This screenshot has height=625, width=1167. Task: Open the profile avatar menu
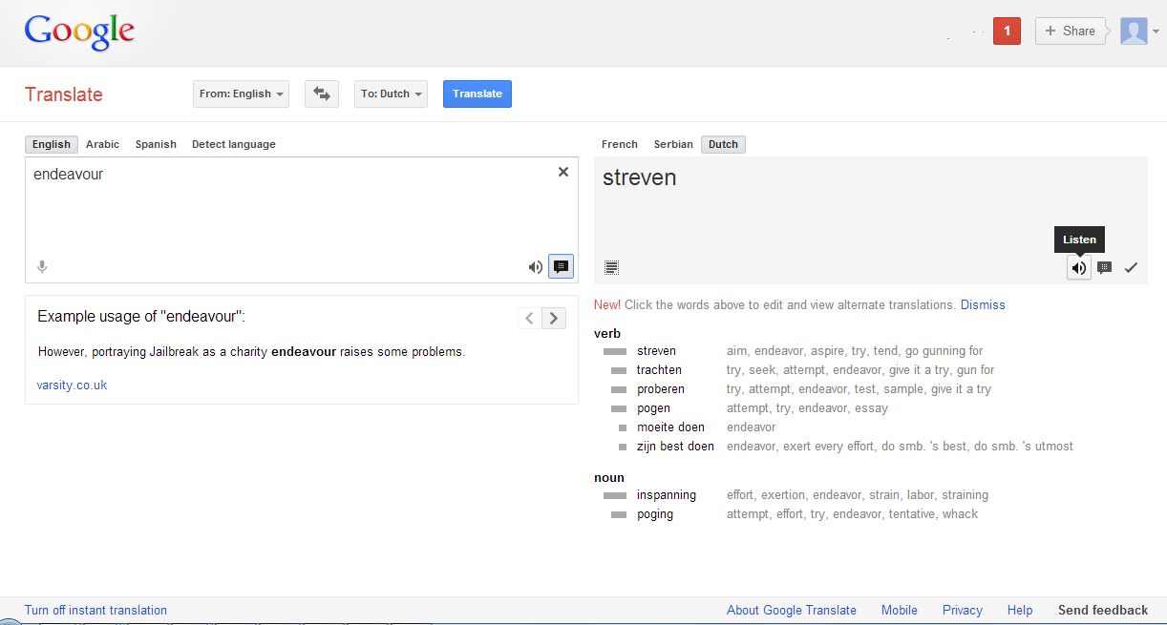pos(1139,31)
